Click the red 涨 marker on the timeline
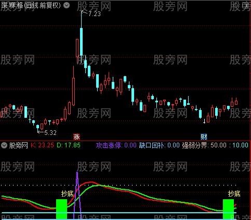The height and width of the screenshot is (220, 251). [76, 137]
